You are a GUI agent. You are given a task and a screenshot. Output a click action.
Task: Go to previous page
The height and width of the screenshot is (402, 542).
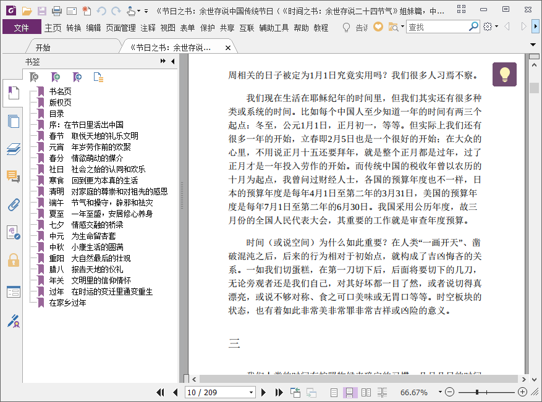(176, 392)
